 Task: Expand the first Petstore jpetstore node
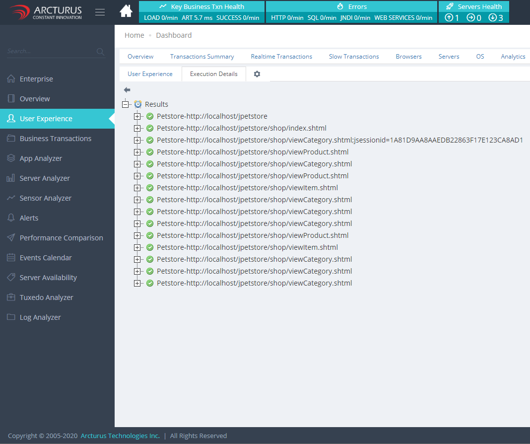pos(137,116)
